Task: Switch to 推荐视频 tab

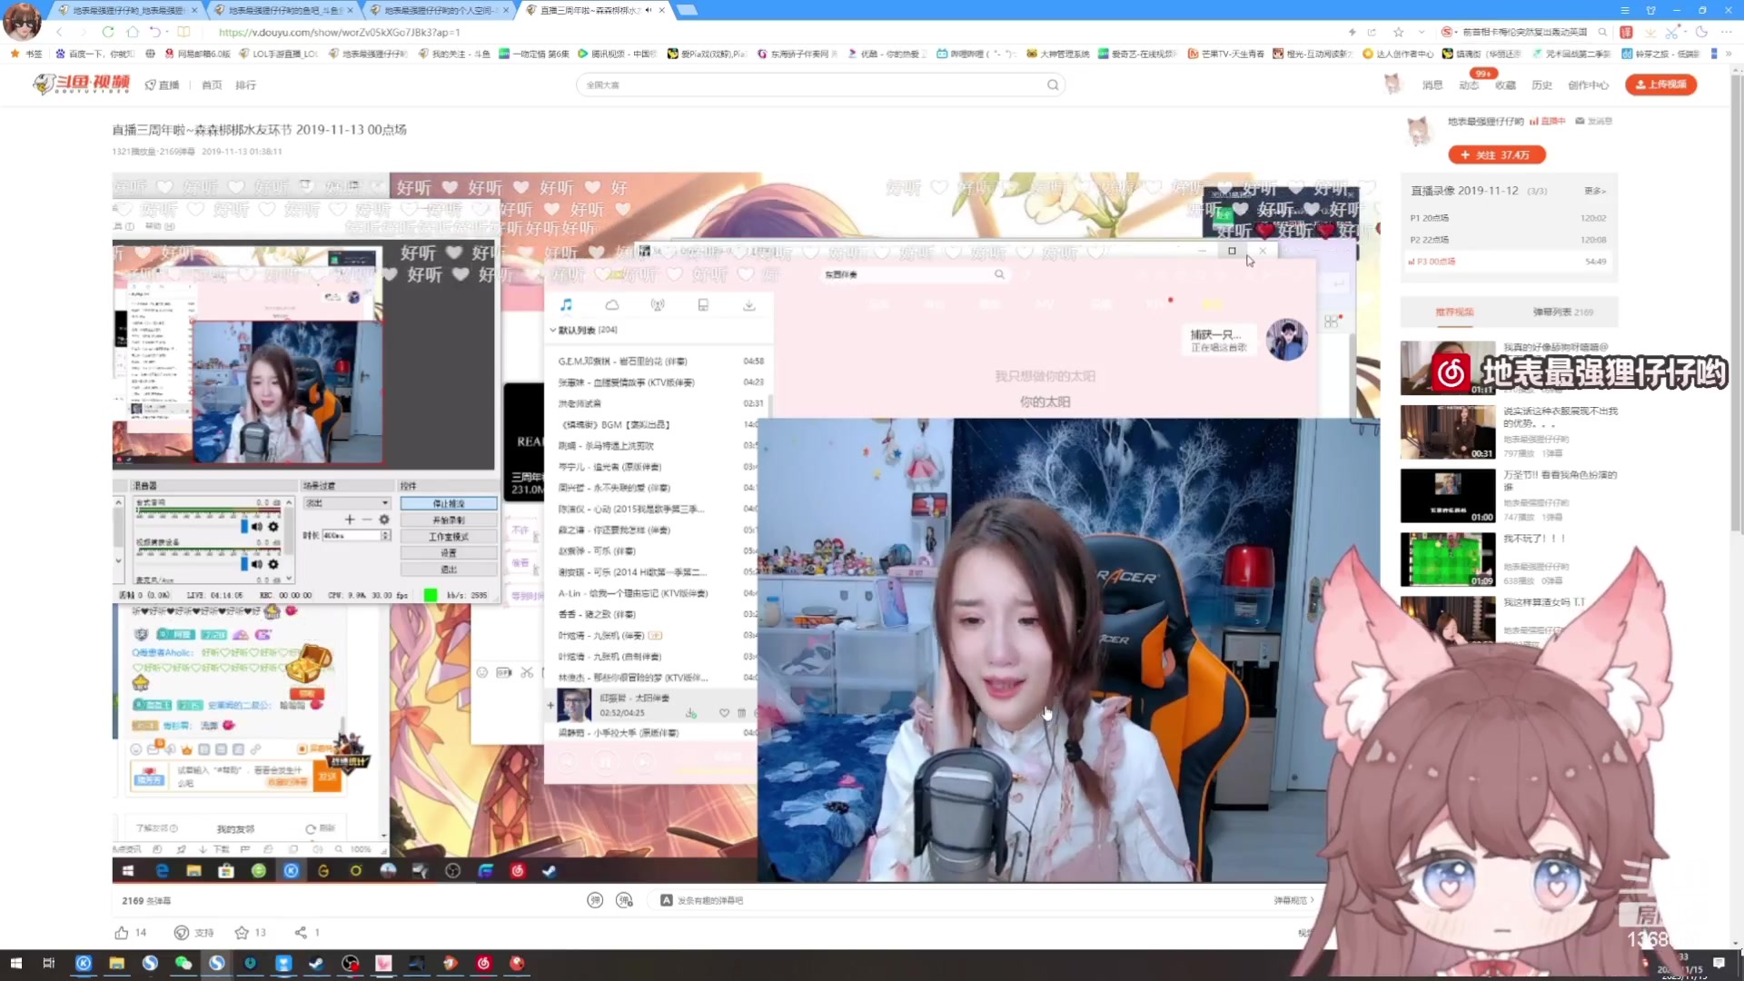Action: (1454, 312)
